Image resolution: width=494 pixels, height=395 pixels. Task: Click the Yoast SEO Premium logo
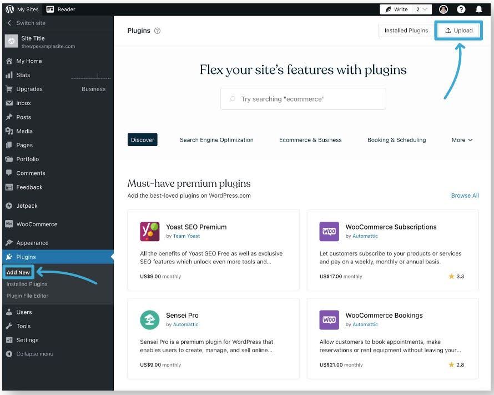pos(149,230)
